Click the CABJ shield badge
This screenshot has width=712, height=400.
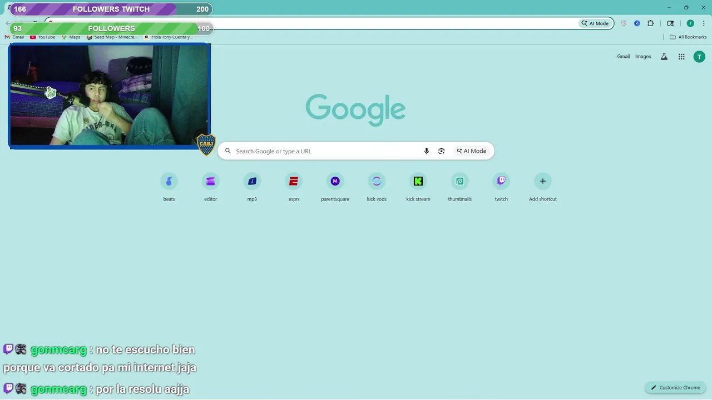click(x=206, y=144)
